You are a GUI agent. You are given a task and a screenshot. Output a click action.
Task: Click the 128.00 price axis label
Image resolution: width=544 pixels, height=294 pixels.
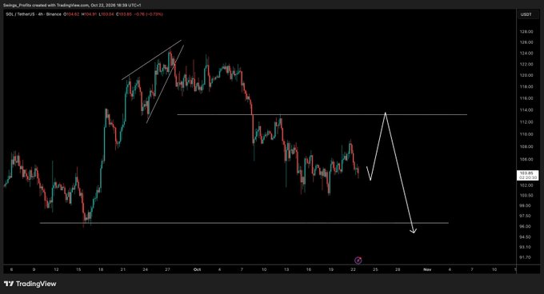tap(526, 32)
